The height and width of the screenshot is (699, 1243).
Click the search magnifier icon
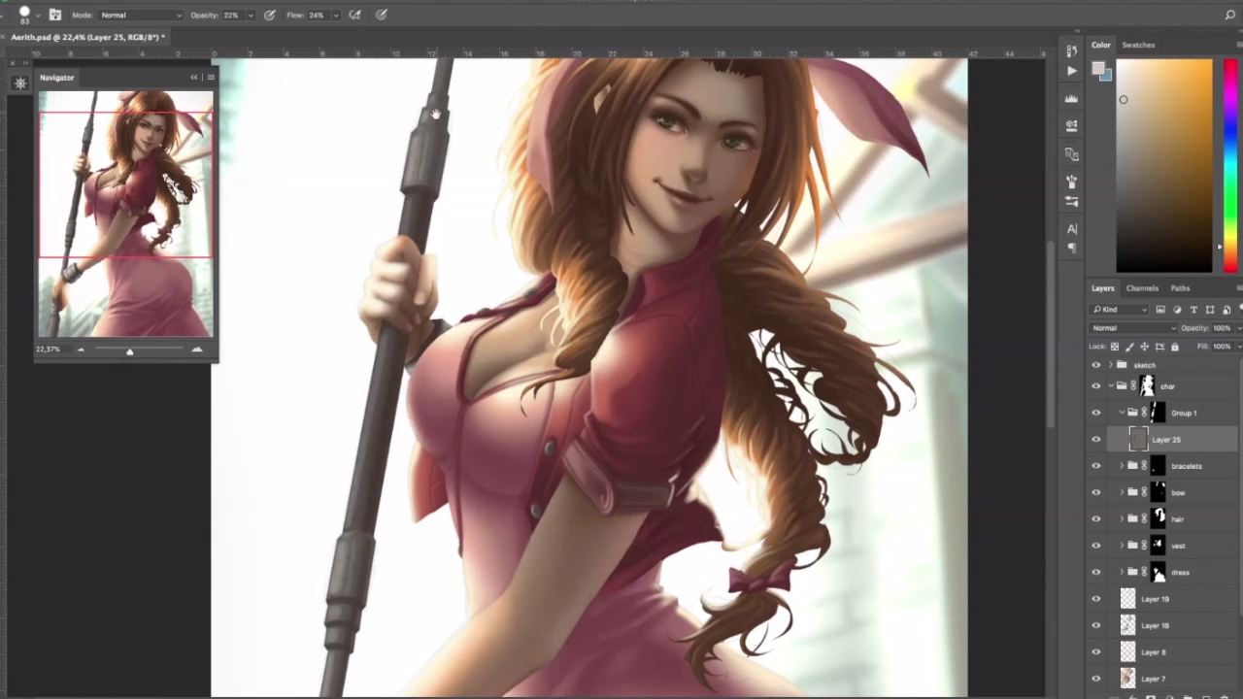pyautogui.click(x=1230, y=15)
